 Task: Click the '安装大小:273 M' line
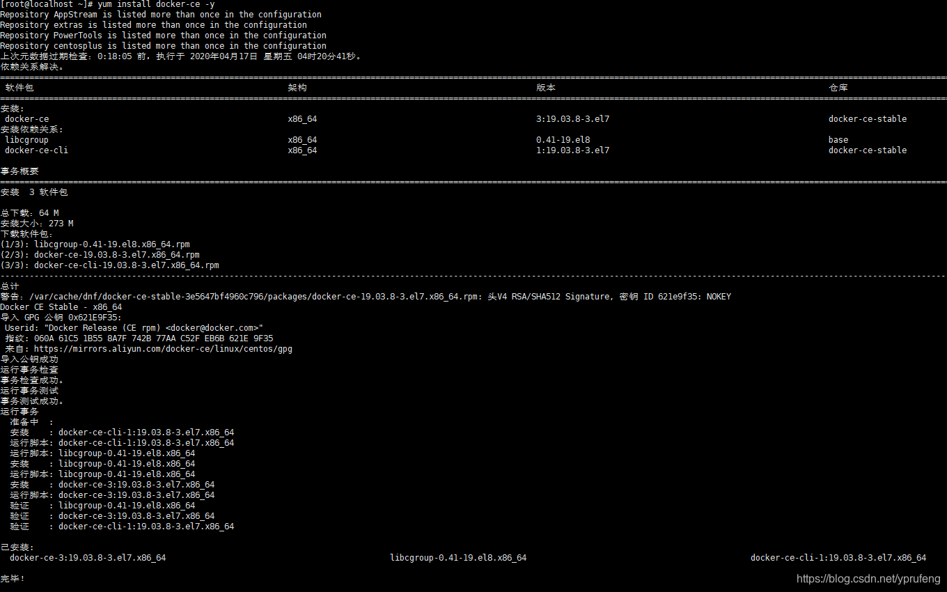pyautogui.click(x=37, y=224)
